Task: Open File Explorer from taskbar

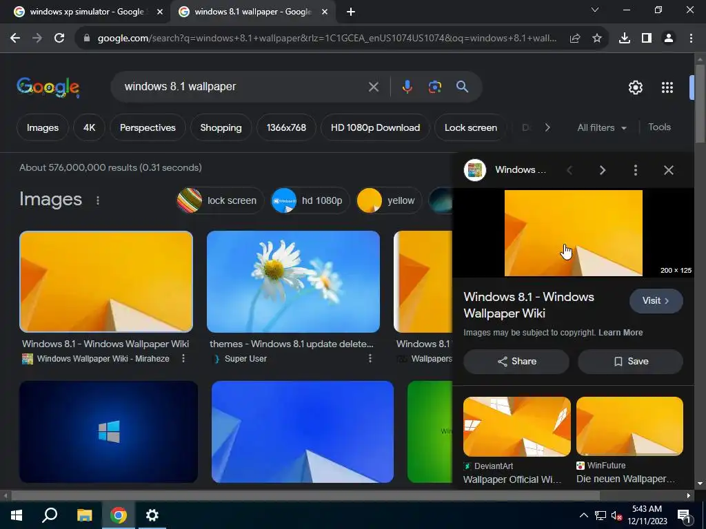Action: (84, 515)
